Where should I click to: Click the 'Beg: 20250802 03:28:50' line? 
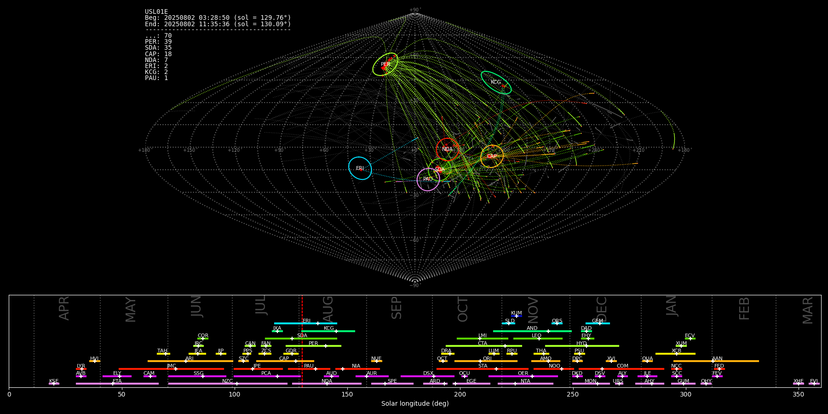pos(218,17)
